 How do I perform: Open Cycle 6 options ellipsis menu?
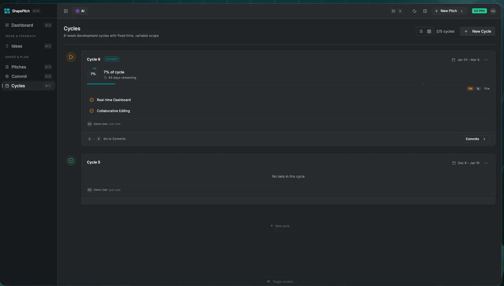click(486, 60)
